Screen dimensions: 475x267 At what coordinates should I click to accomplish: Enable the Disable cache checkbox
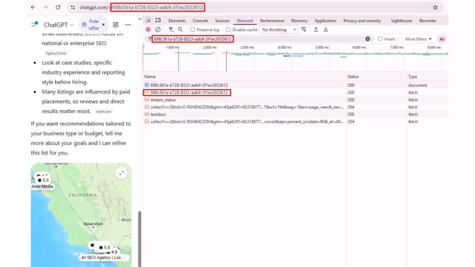tap(228, 30)
